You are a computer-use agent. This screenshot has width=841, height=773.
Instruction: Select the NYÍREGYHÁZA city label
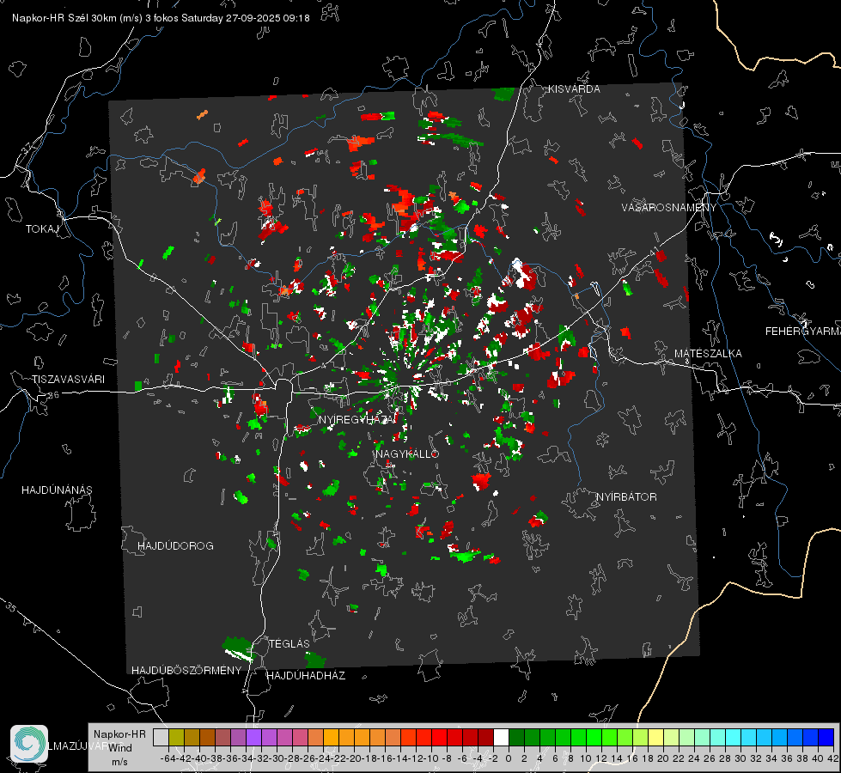pyautogui.click(x=357, y=419)
